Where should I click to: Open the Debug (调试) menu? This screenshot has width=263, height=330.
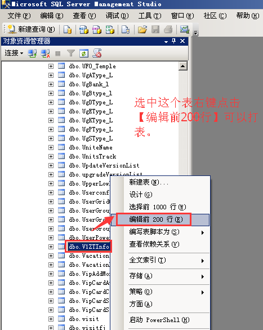click(x=117, y=16)
